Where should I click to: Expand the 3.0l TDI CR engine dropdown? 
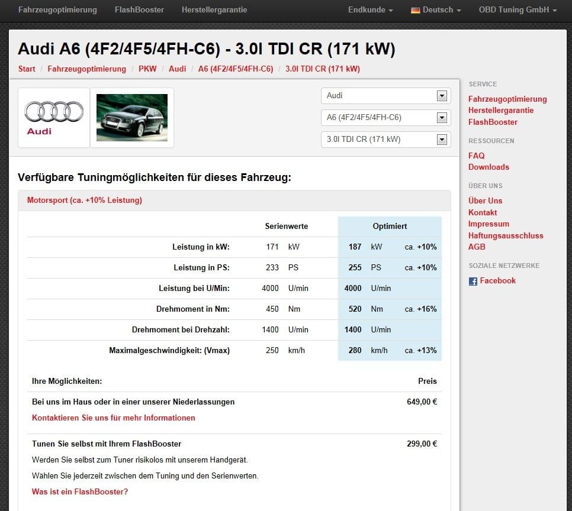385,140
